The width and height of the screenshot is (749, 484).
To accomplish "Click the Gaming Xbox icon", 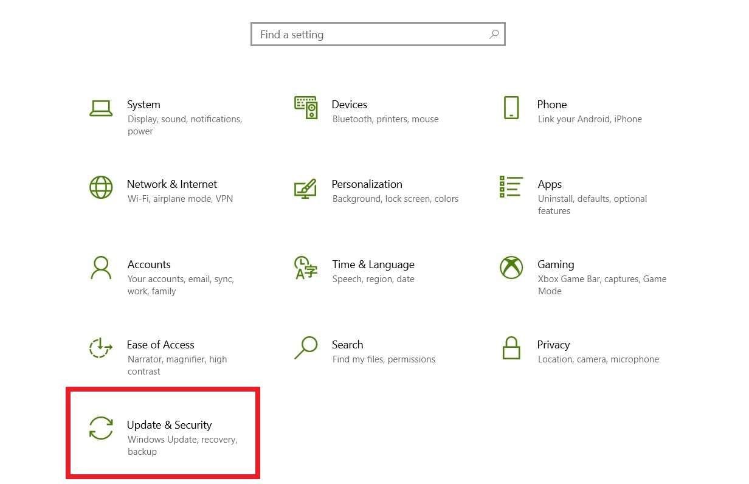I will click(511, 268).
